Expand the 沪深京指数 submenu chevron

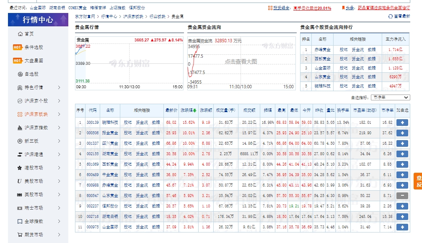pos(59,128)
